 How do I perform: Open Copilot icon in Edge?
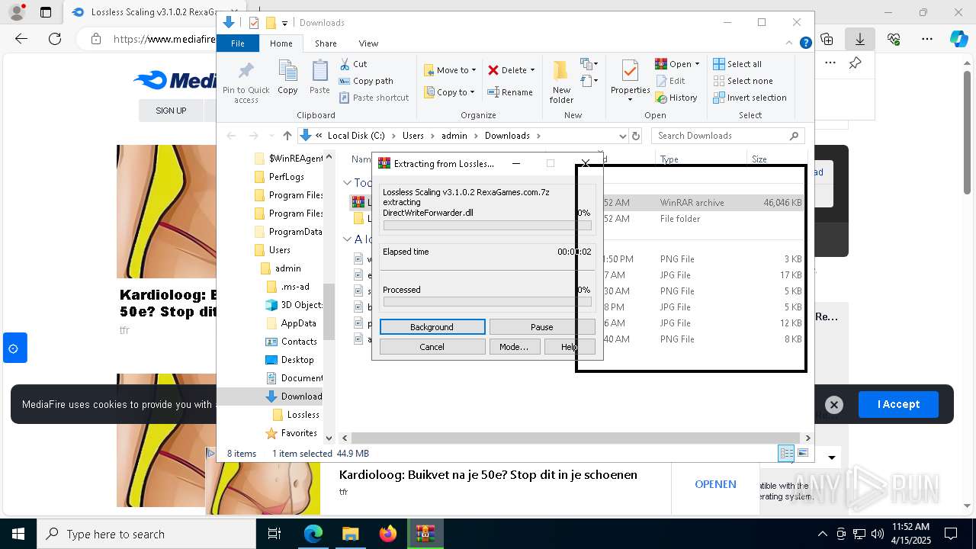click(x=958, y=39)
